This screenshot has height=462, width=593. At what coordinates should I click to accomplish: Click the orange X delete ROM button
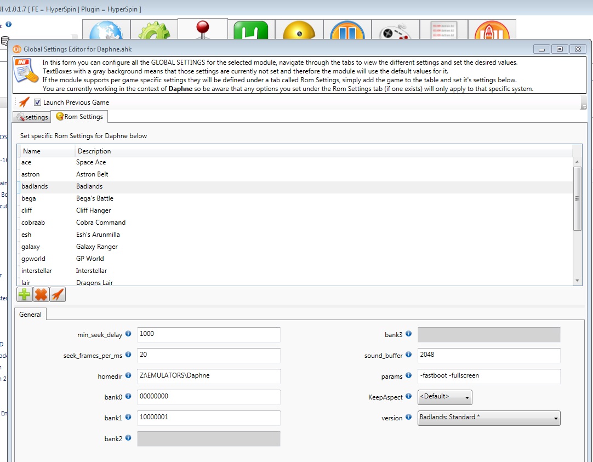point(41,294)
